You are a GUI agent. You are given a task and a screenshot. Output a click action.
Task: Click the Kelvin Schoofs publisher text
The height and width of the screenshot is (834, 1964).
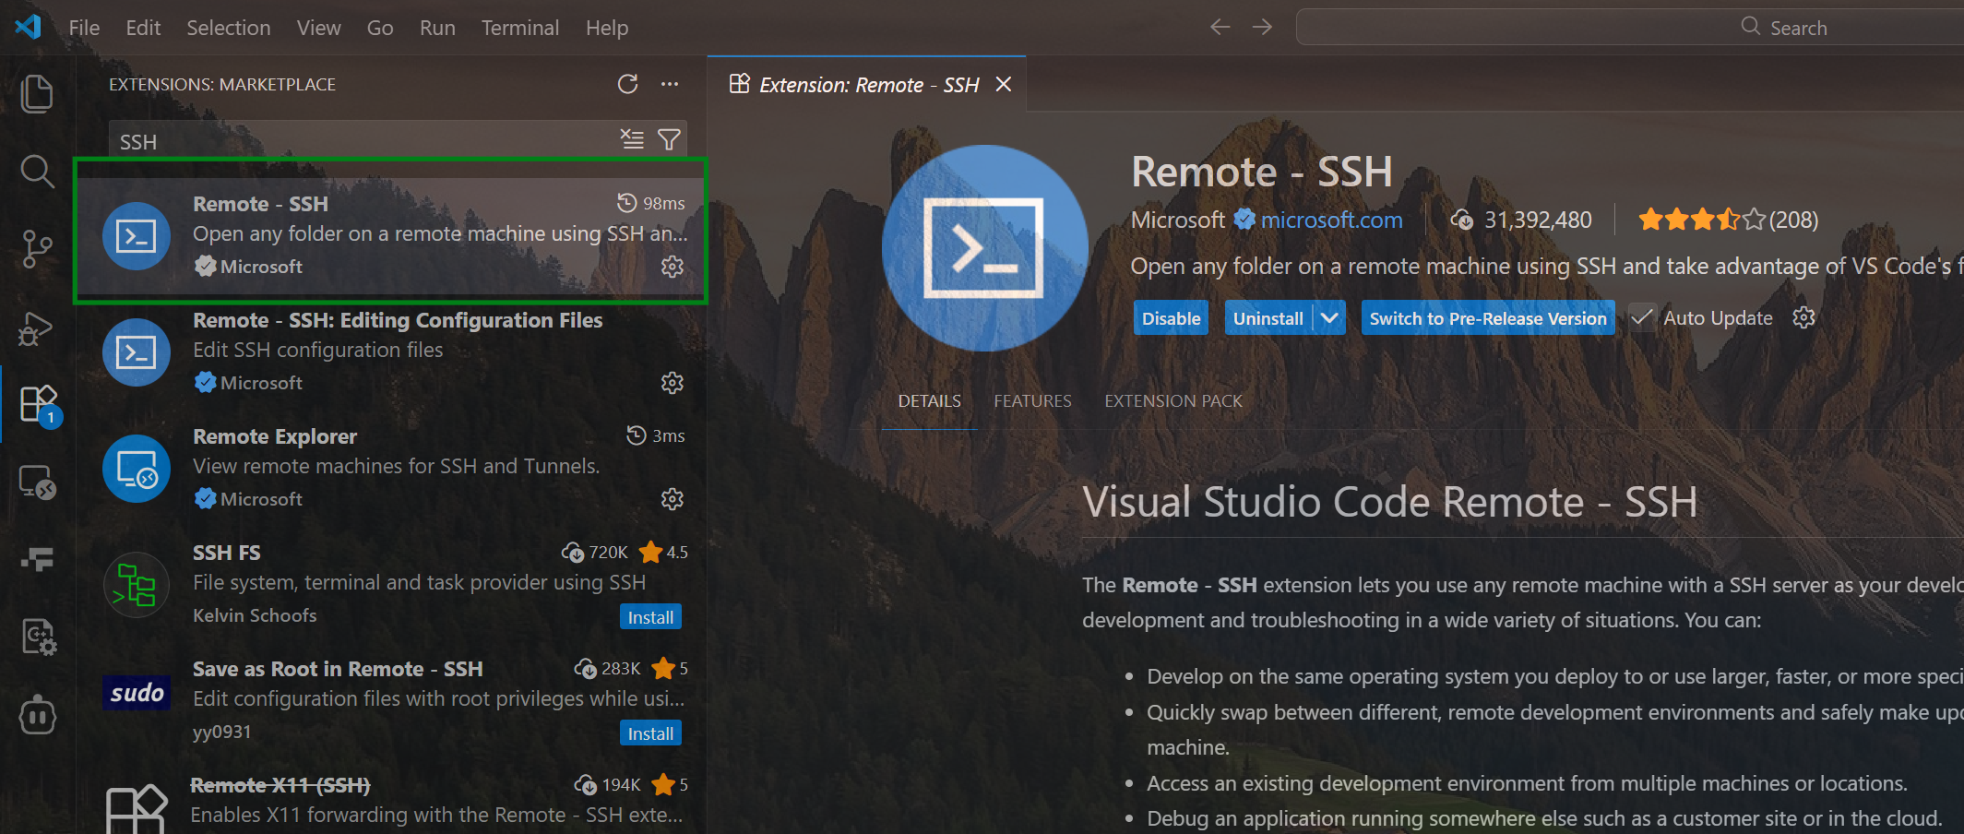click(255, 615)
